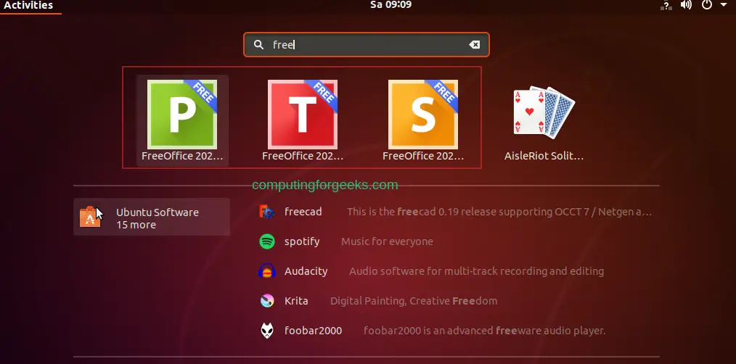
Task: Select the "Krita" result name
Action: coord(296,301)
